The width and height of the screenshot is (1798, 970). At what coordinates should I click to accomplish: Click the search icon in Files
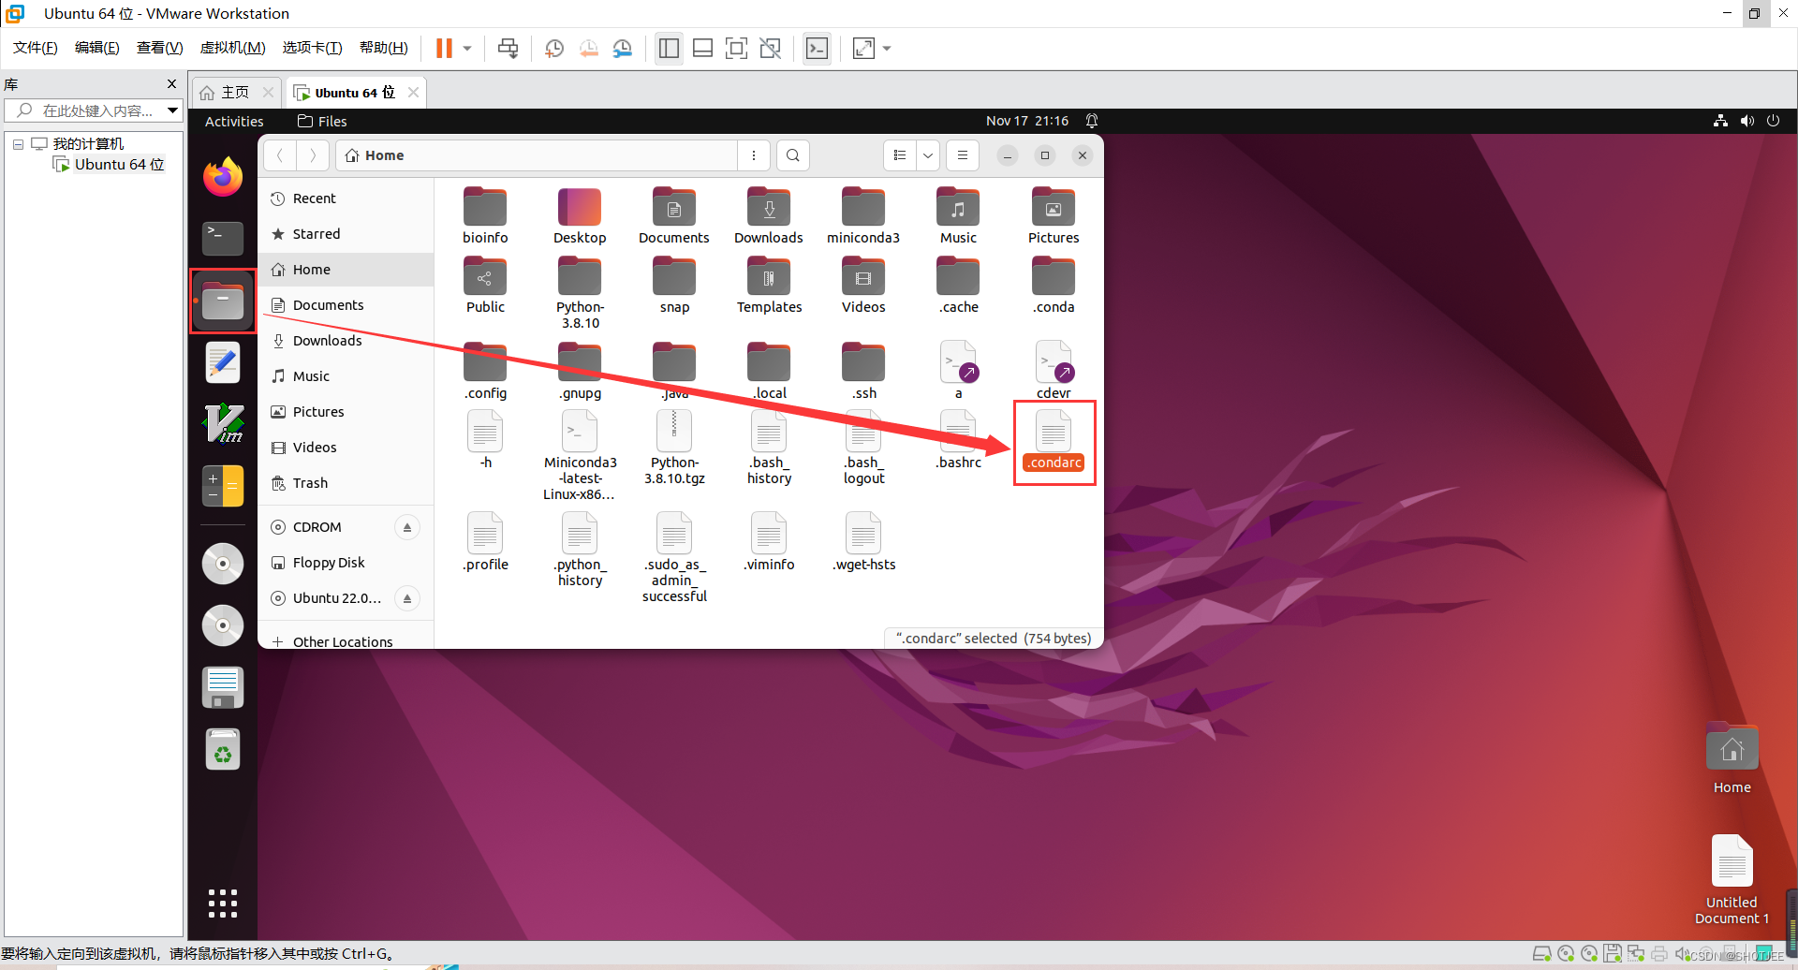793,155
